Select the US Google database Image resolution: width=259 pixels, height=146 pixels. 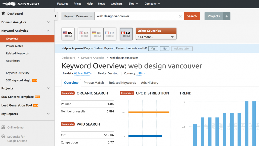[x=68, y=34]
